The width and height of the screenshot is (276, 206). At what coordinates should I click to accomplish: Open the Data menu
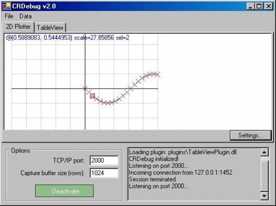(26, 16)
